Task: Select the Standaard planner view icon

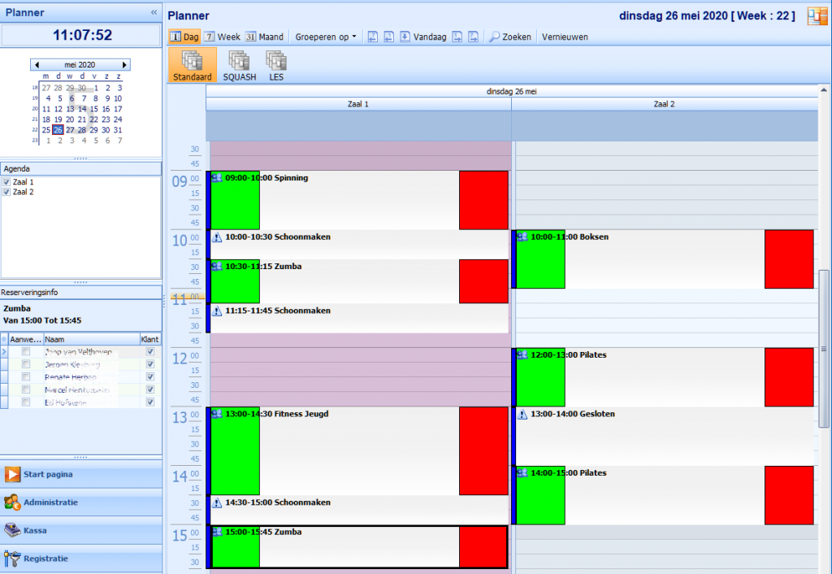Action: [x=192, y=61]
